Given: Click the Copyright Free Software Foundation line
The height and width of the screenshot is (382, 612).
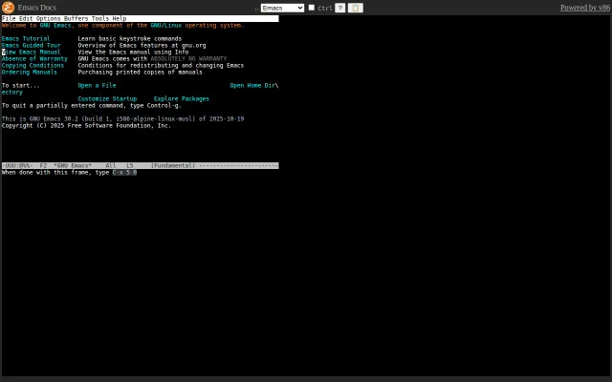Looking at the screenshot, I should coord(86,125).
